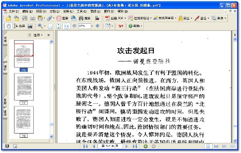This screenshot has height=153, width=241.
Task: Open the 窗口(W) menu
Action: 109,11
